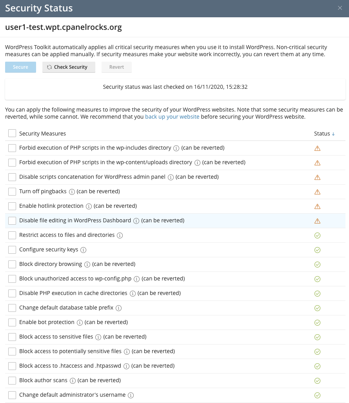Select the header checkbox to choose all Security Measures

click(x=12, y=134)
